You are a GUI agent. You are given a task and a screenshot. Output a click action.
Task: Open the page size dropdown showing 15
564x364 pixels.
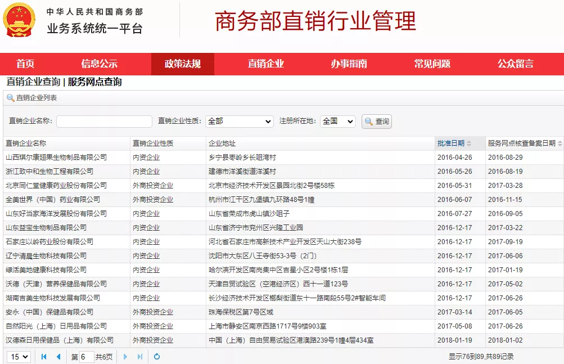coord(19,357)
